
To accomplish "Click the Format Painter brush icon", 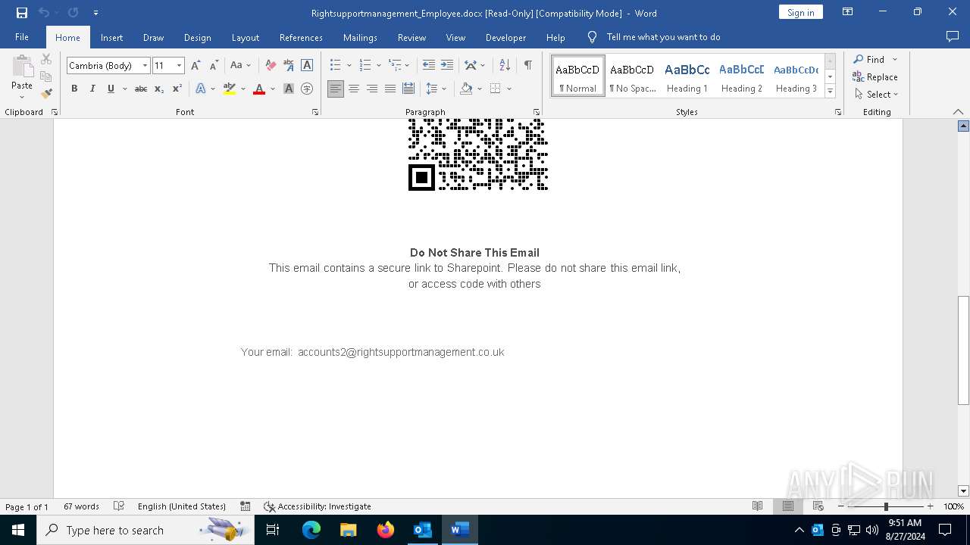I will (46, 95).
